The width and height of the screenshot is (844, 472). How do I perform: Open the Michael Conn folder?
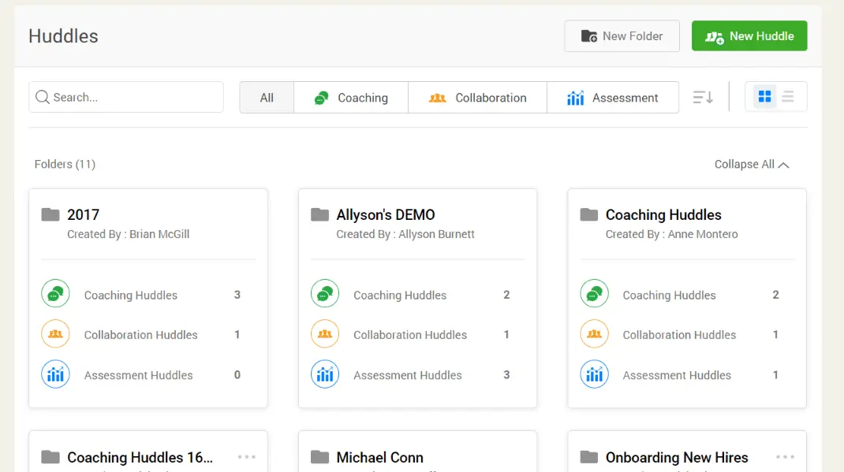tap(379, 457)
